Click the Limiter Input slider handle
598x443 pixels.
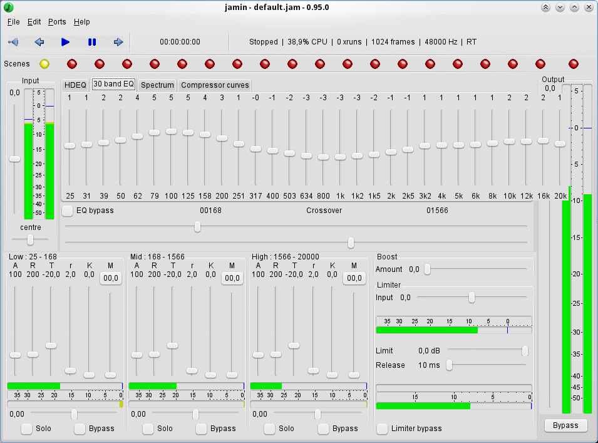point(472,298)
